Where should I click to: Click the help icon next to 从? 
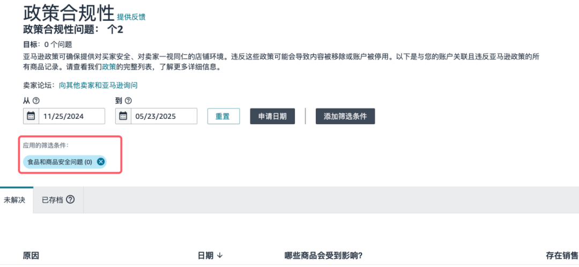(x=36, y=100)
